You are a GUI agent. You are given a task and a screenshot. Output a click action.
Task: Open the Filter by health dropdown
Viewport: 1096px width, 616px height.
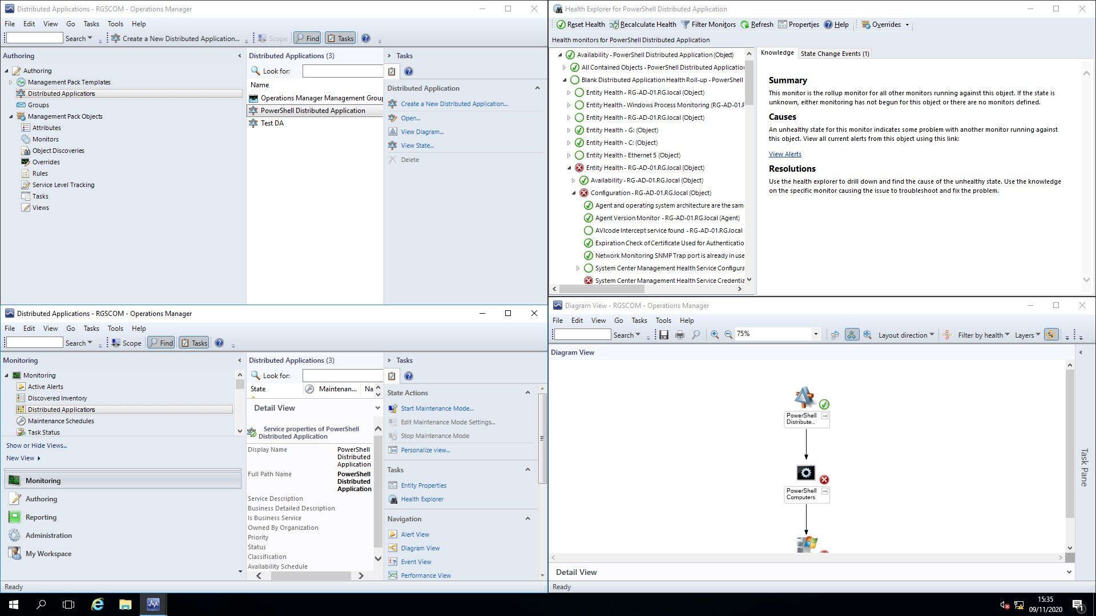pos(984,335)
